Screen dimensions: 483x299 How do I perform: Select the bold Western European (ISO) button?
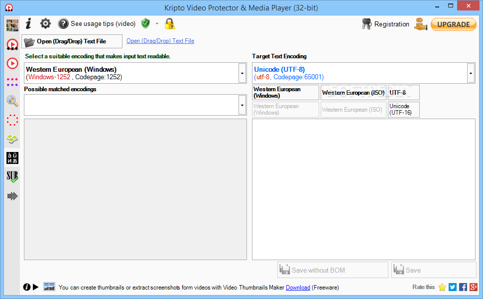click(x=354, y=93)
